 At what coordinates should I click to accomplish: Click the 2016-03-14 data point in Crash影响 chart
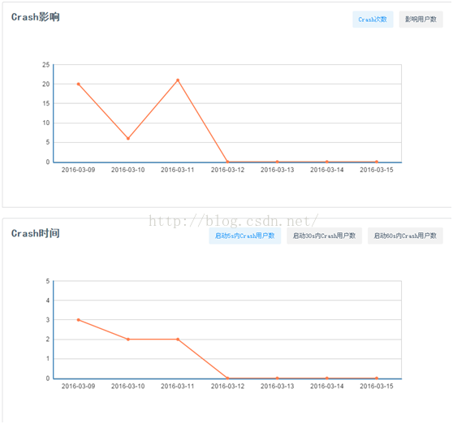(326, 162)
